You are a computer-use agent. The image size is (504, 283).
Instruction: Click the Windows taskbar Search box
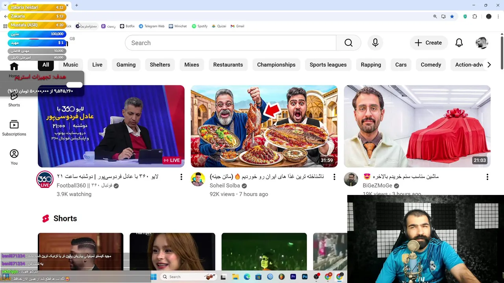coord(188,277)
